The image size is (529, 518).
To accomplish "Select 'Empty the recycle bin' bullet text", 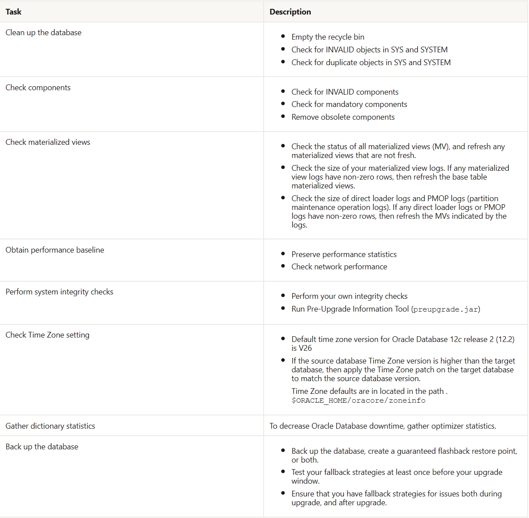I will [x=327, y=37].
